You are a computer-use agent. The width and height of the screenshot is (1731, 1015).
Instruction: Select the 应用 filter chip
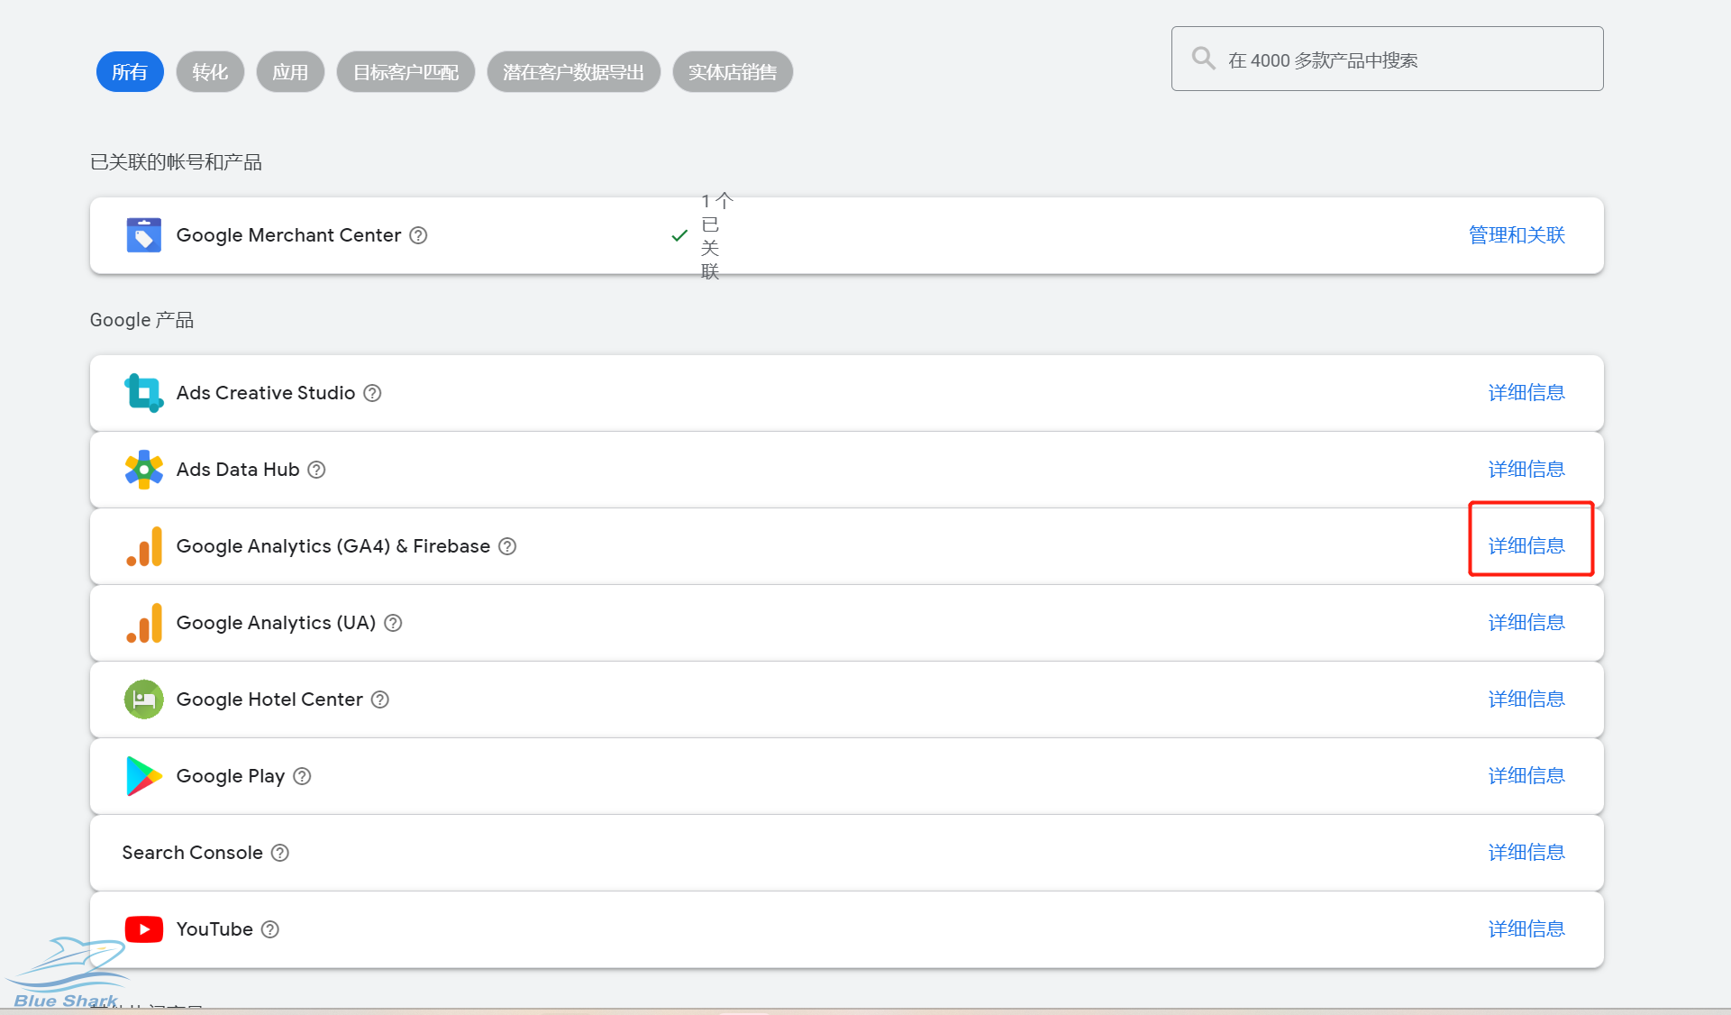coord(290,72)
